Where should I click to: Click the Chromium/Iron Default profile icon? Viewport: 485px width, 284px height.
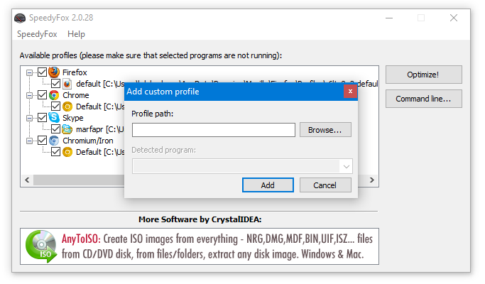tap(67, 152)
